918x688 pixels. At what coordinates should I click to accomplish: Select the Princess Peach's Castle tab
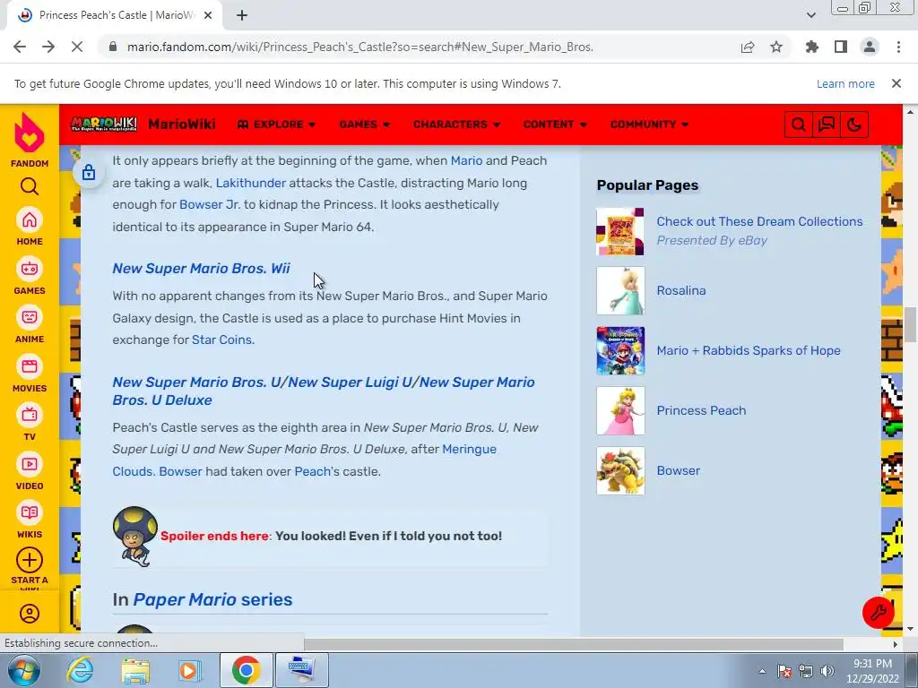114,15
